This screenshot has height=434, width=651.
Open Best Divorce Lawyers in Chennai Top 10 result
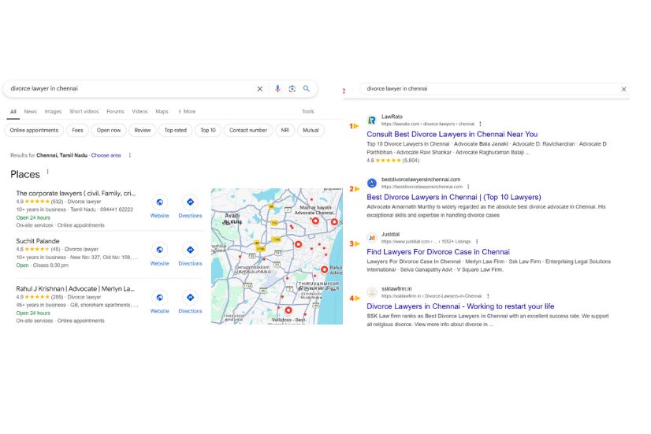pyautogui.click(x=454, y=197)
